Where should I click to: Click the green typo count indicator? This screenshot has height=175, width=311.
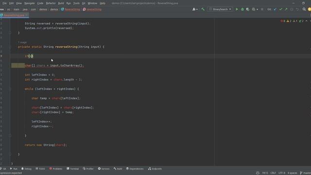301,21
